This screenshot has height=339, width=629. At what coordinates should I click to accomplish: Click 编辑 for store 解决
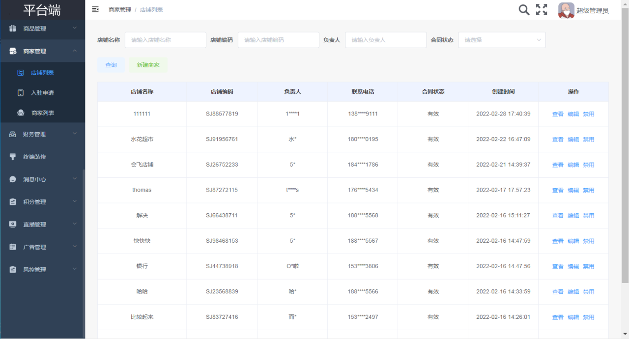tap(573, 216)
